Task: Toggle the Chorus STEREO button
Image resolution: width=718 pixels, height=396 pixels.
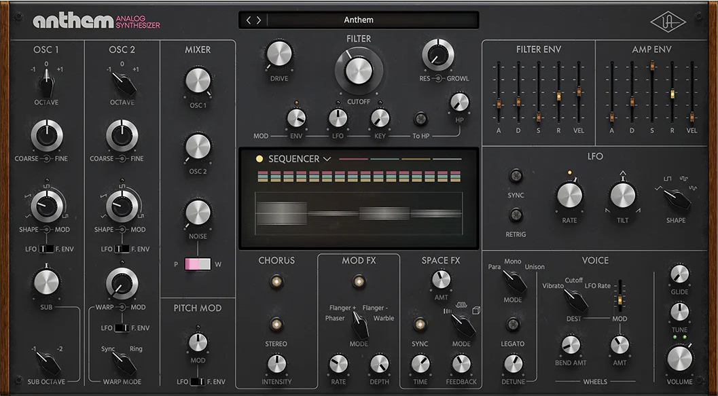Action: (x=276, y=324)
